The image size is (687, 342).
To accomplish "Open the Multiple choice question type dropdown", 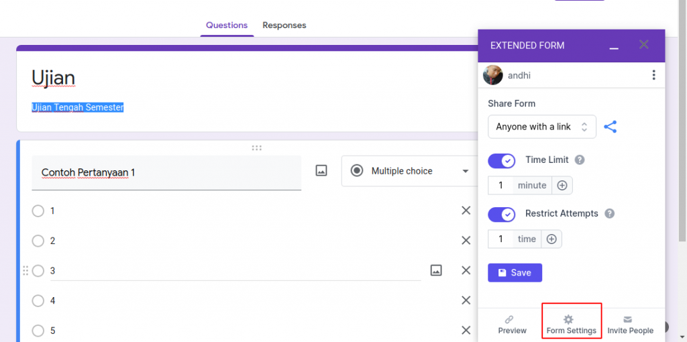I will pos(410,171).
